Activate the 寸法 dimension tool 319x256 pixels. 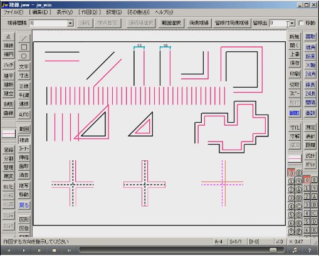[x=24, y=76]
